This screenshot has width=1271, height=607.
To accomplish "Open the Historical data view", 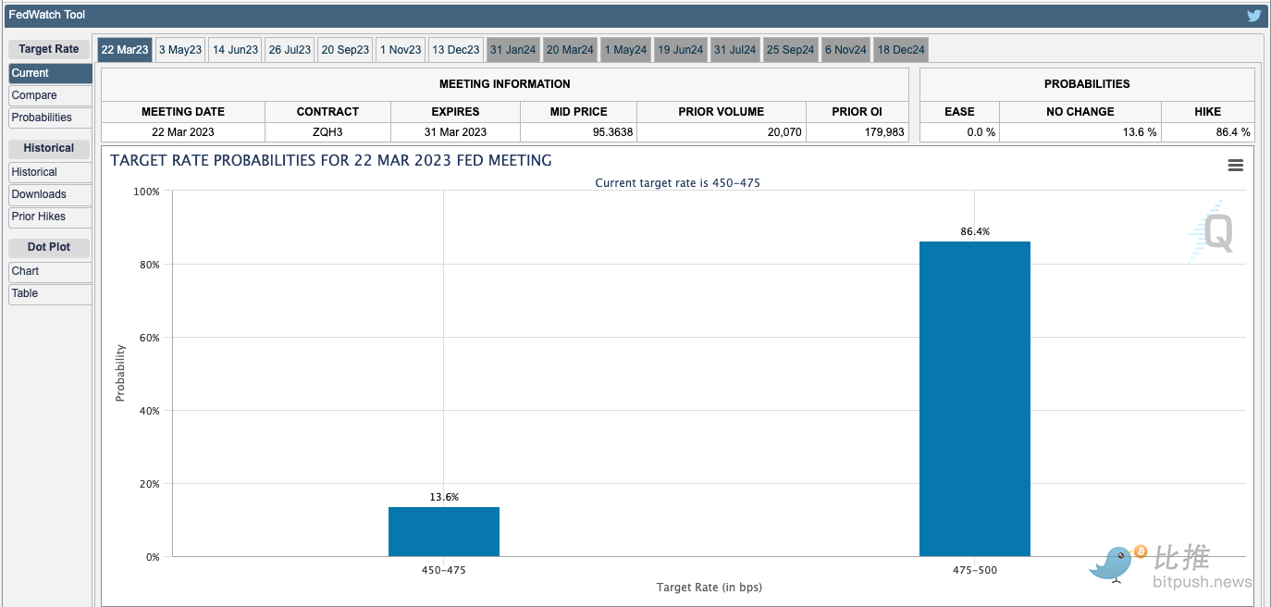I will (x=50, y=172).
